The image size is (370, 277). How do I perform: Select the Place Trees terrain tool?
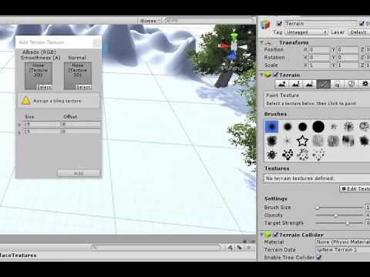pos(338,84)
